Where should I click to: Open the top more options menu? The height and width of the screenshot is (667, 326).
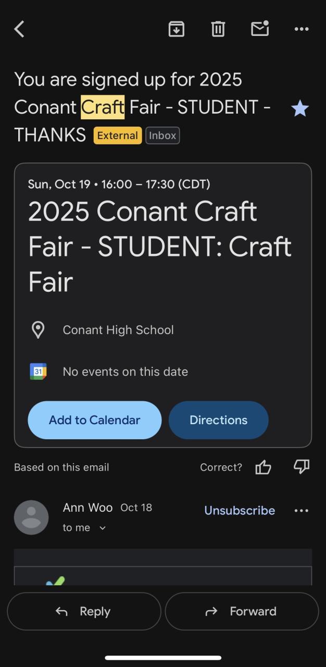coord(302,29)
